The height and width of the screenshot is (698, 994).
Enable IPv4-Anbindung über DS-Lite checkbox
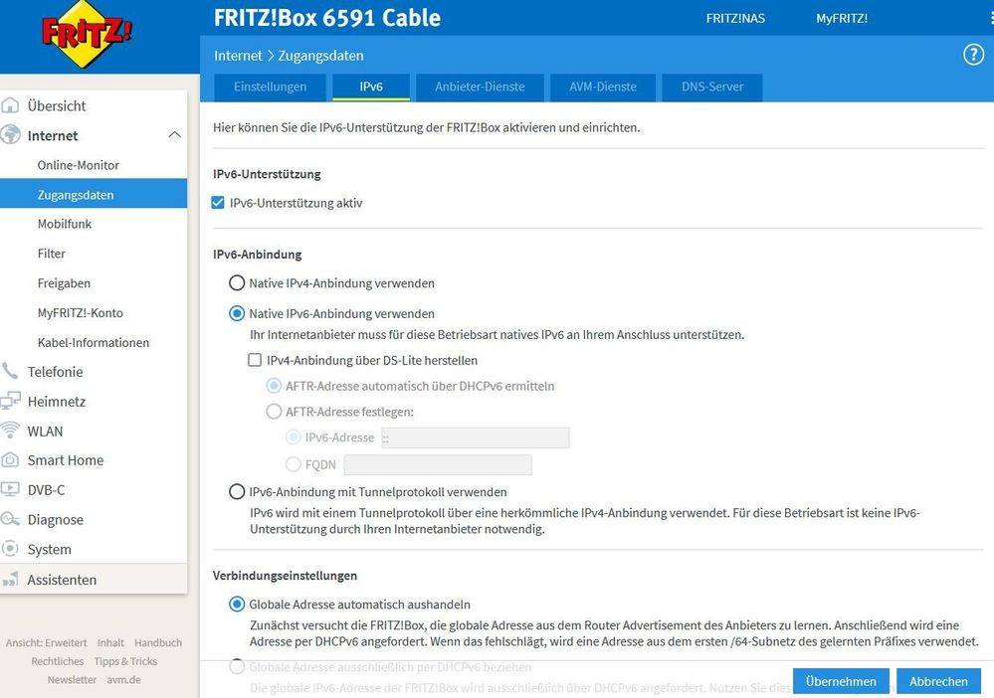(255, 360)
